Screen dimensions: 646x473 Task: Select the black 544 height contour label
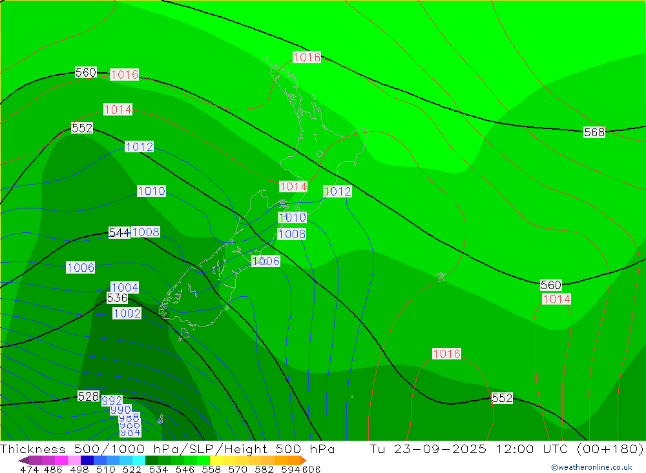pos(120,232)
